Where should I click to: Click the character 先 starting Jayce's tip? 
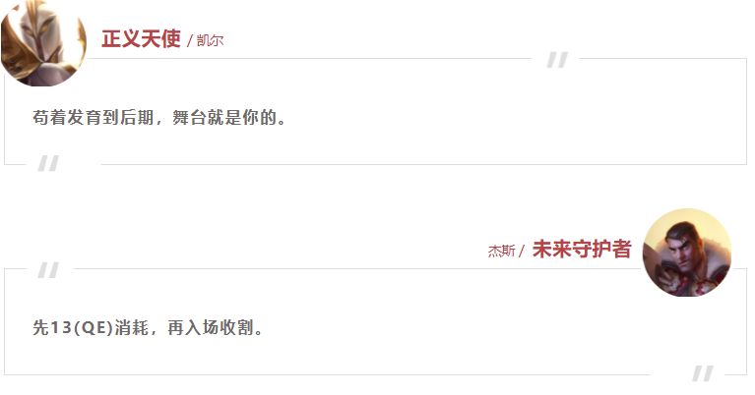(x=40, y=328)
